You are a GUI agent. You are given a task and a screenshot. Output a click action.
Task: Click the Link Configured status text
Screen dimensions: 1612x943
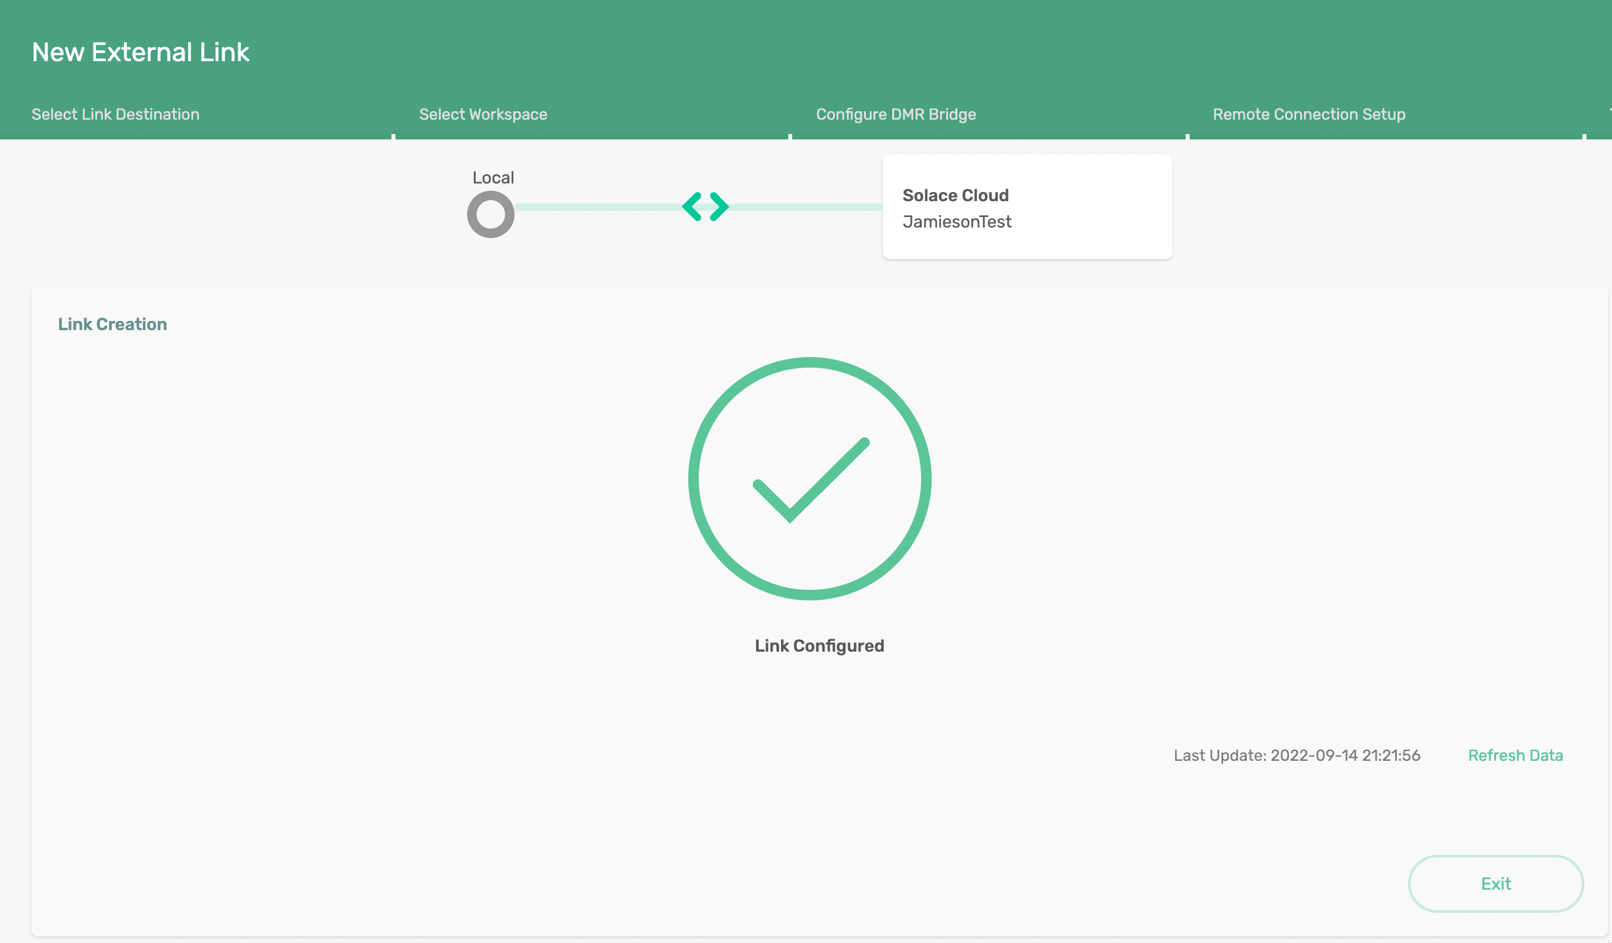point(819,646)
